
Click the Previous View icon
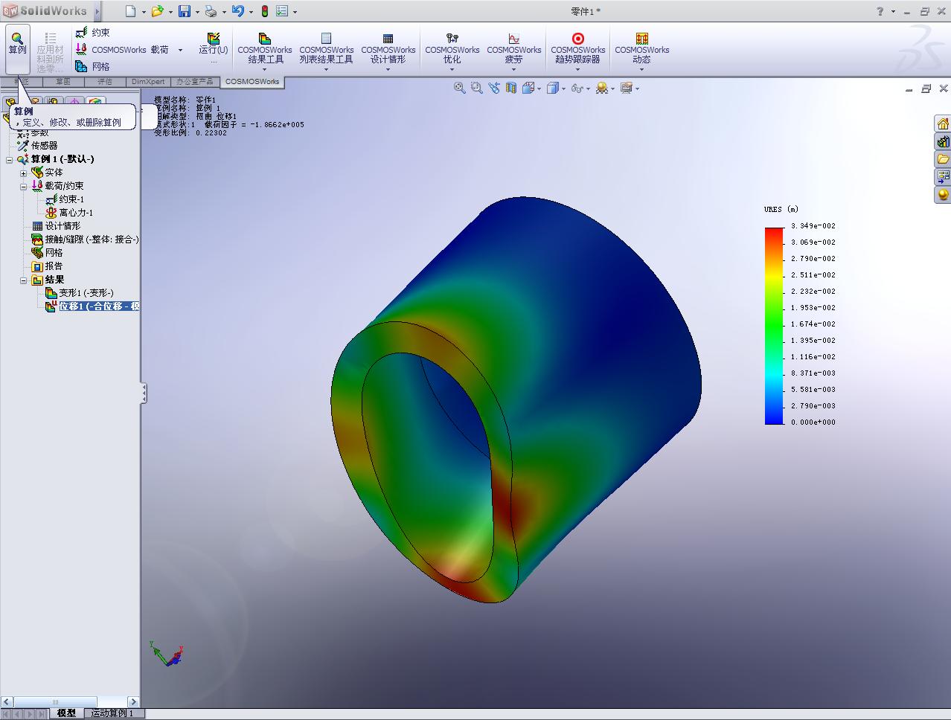494,88
